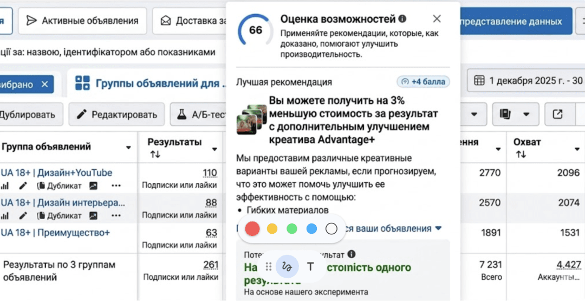Open the UA 18+ | Дизайн интерьера ad set link
Viewport: 585px width, 301px height.
(63, 203)
